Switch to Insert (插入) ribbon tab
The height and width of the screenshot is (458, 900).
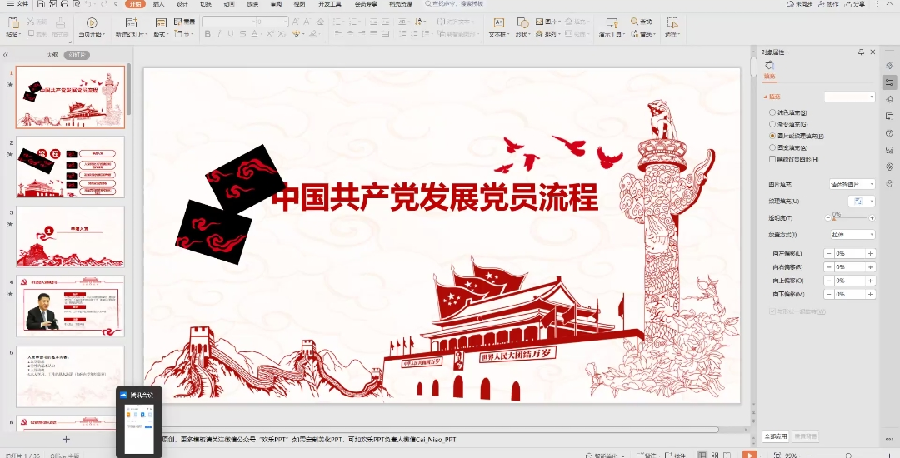pyautogui.click(x=159, y=4)
